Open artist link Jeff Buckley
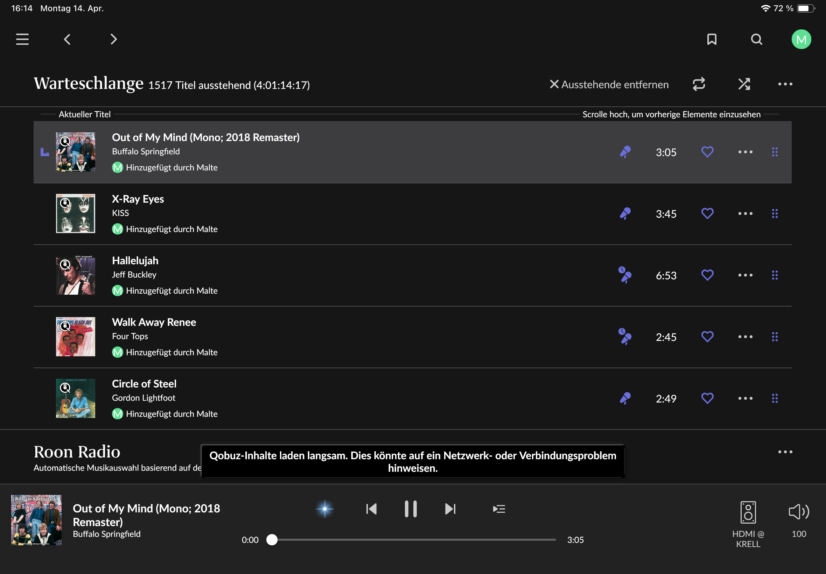Screen dimensions: 826x574 pos(134,275)
